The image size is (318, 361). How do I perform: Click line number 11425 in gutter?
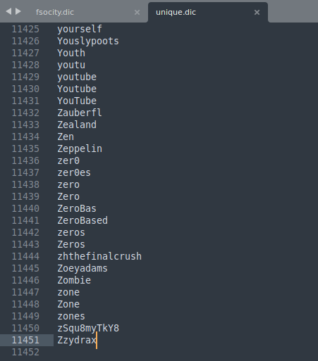pos(25,29)
